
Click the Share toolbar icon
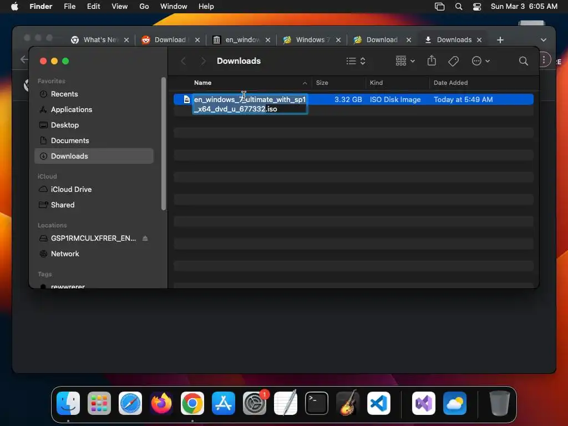click(432, 61)
